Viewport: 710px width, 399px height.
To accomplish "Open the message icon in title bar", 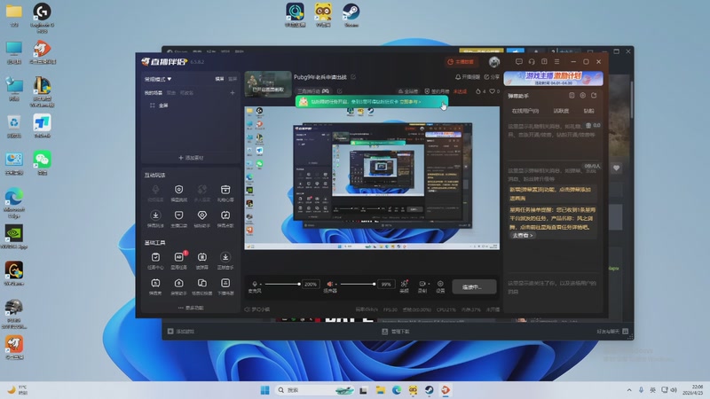I will click(x=519, y=61).
